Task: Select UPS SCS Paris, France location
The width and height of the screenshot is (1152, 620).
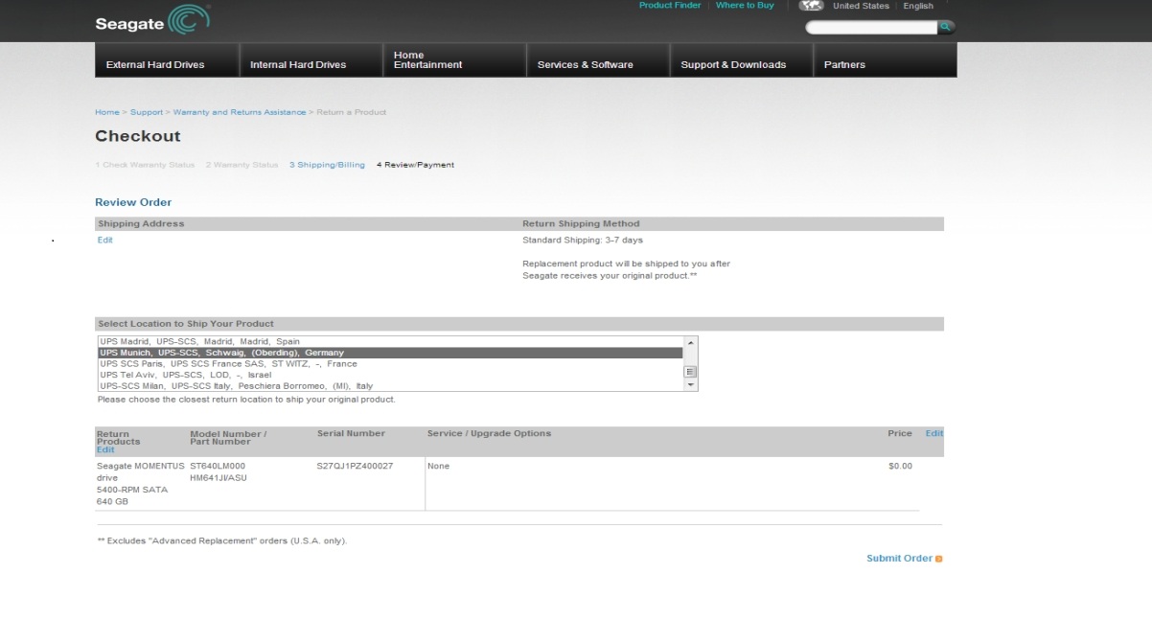Action: [x=390, y=364]
